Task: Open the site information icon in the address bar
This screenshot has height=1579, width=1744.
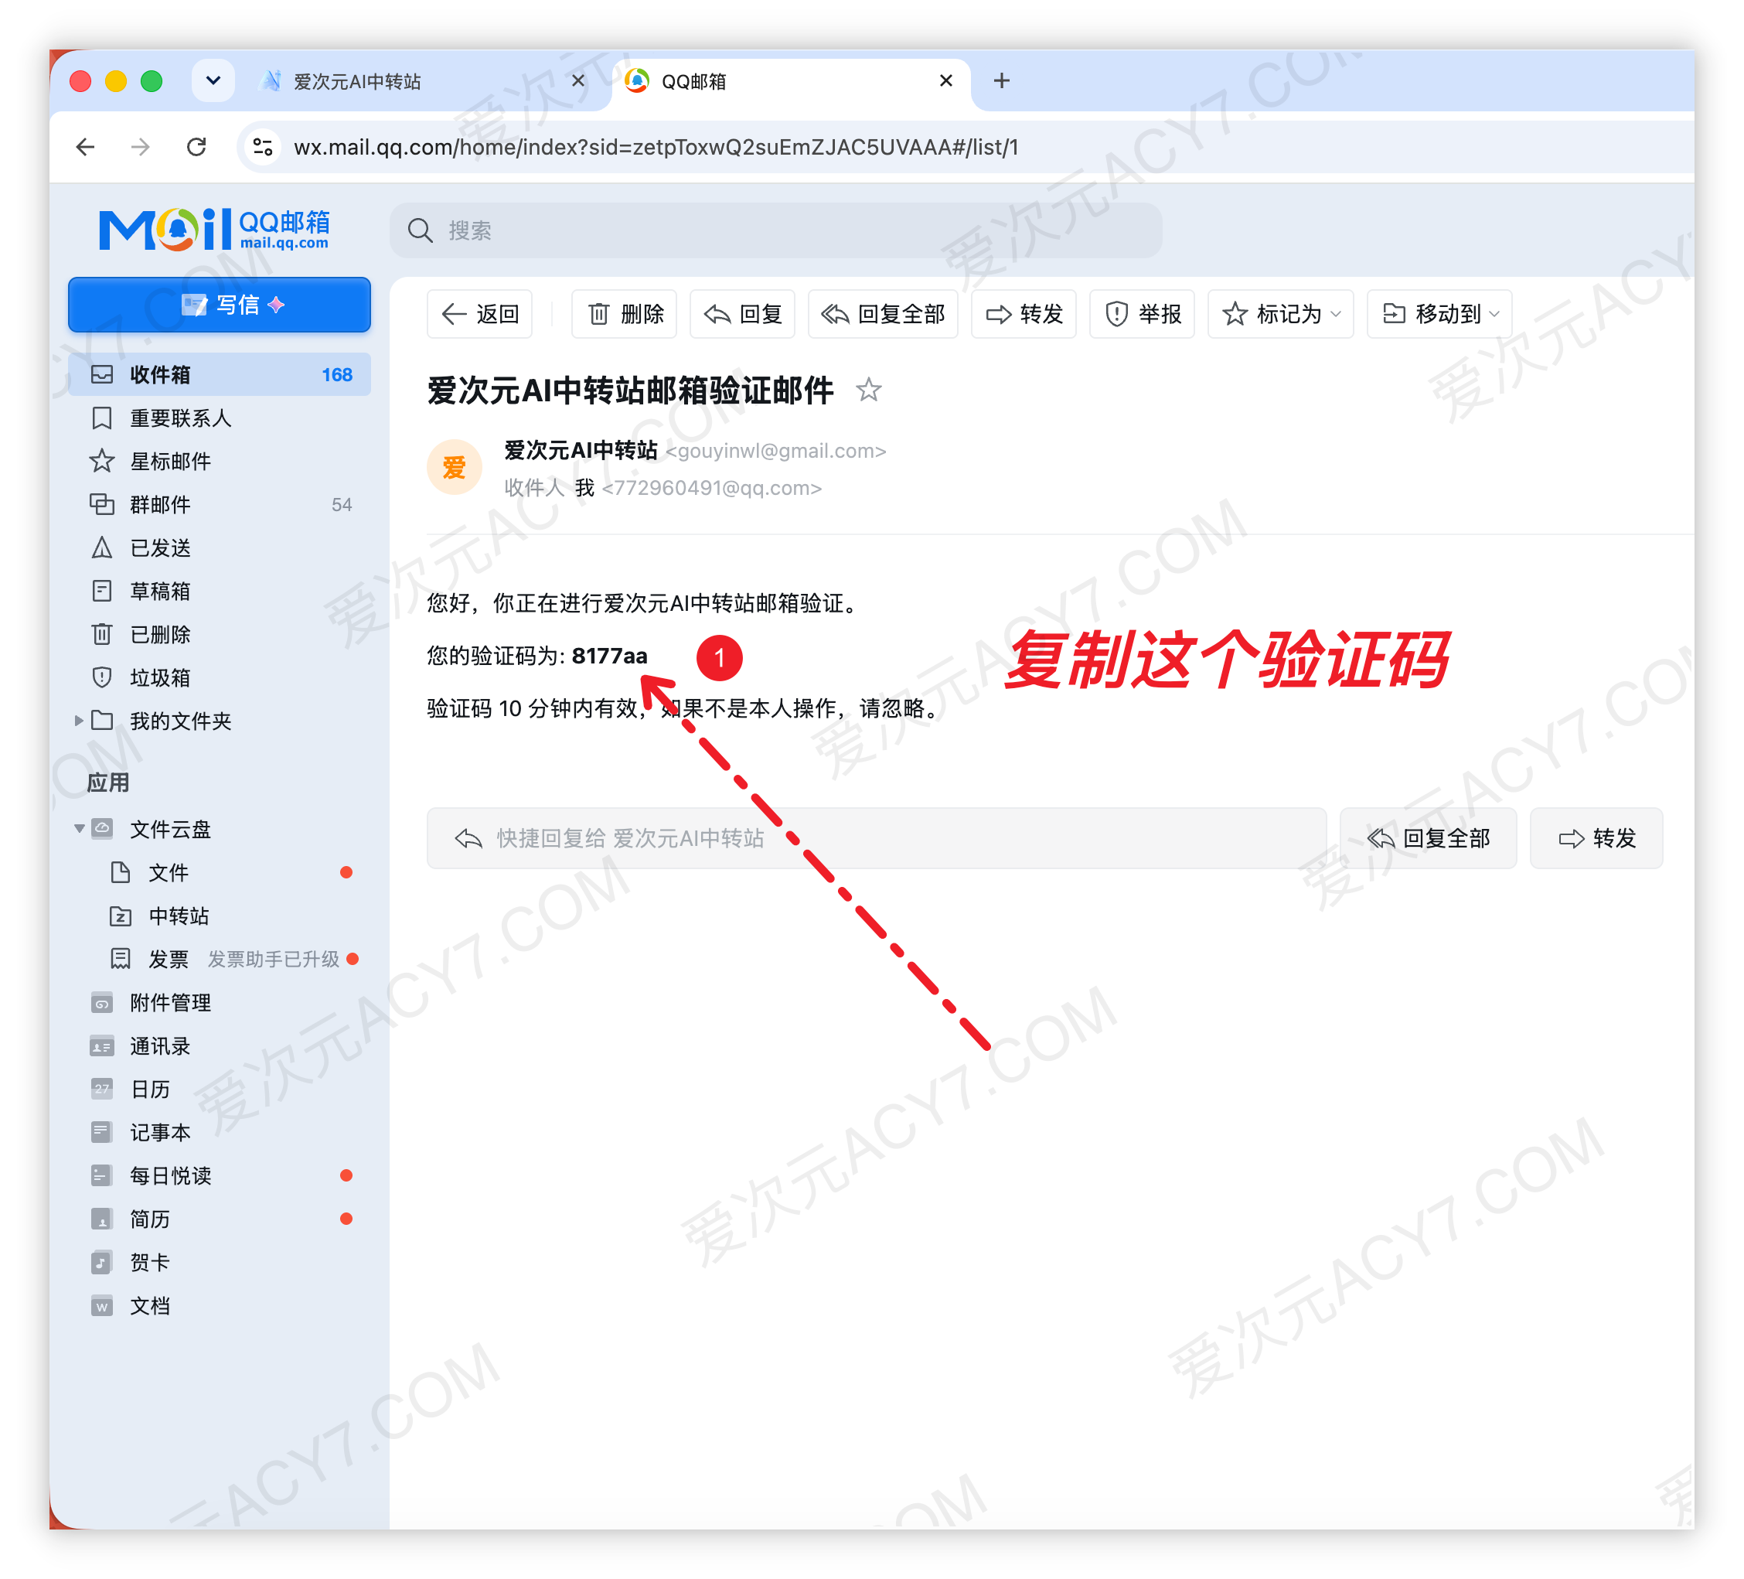Action: 263,147
